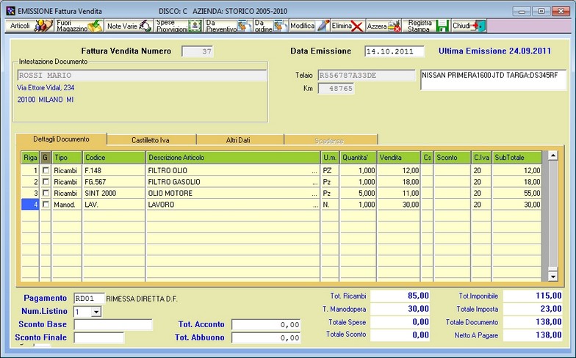576x358 pixels.
Task: Select row number 4 in the grid
Action: (x=30, y=204)
